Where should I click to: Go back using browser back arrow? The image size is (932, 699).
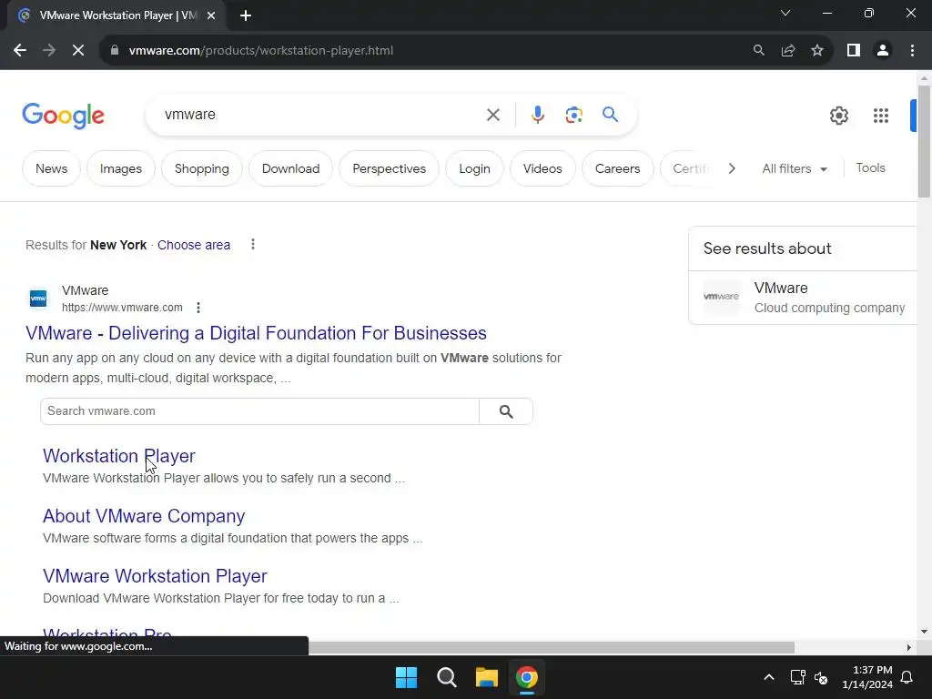[20, 51]
